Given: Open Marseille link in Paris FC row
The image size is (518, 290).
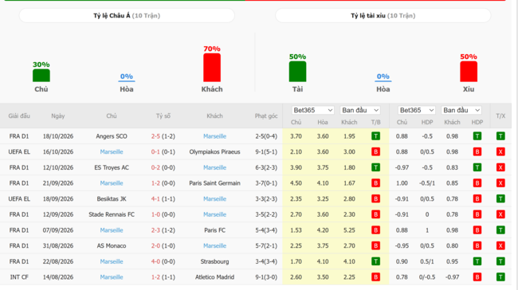Looking at the screenshot, I should 112,230.
